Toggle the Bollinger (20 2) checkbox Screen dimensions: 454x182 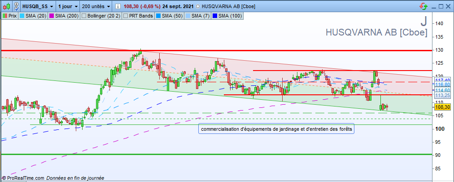pyautogui.click(x=84, y=16)
